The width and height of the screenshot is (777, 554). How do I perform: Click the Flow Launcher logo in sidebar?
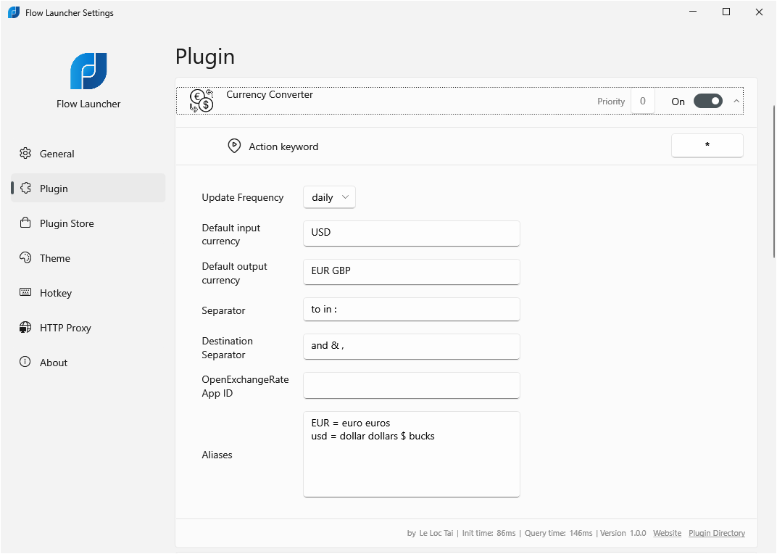coord(88,71)
